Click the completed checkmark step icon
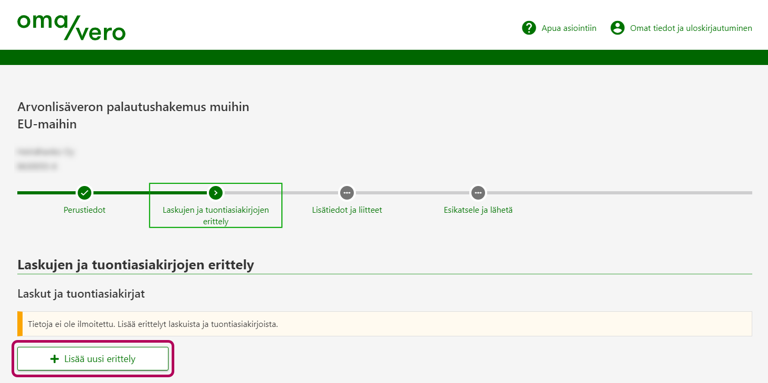 [x=85, y=193]
